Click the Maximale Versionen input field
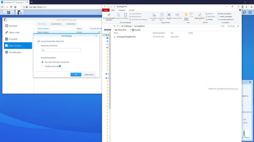This screenshot has height=142, width=254. 60,50
